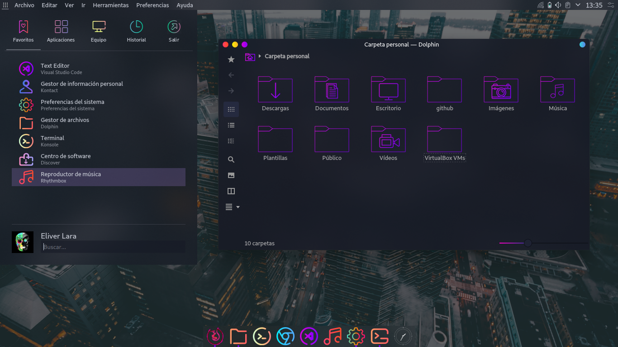Launch Reproductor de música Rhythmbox
The width and height of the screenshot is (618, 347).
coord(99,177)
